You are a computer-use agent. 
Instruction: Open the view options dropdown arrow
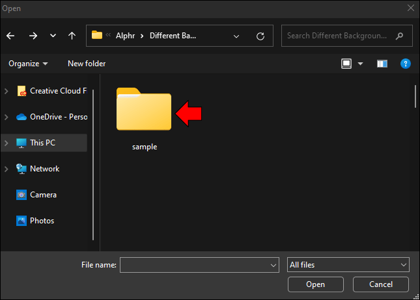(360, 64)
